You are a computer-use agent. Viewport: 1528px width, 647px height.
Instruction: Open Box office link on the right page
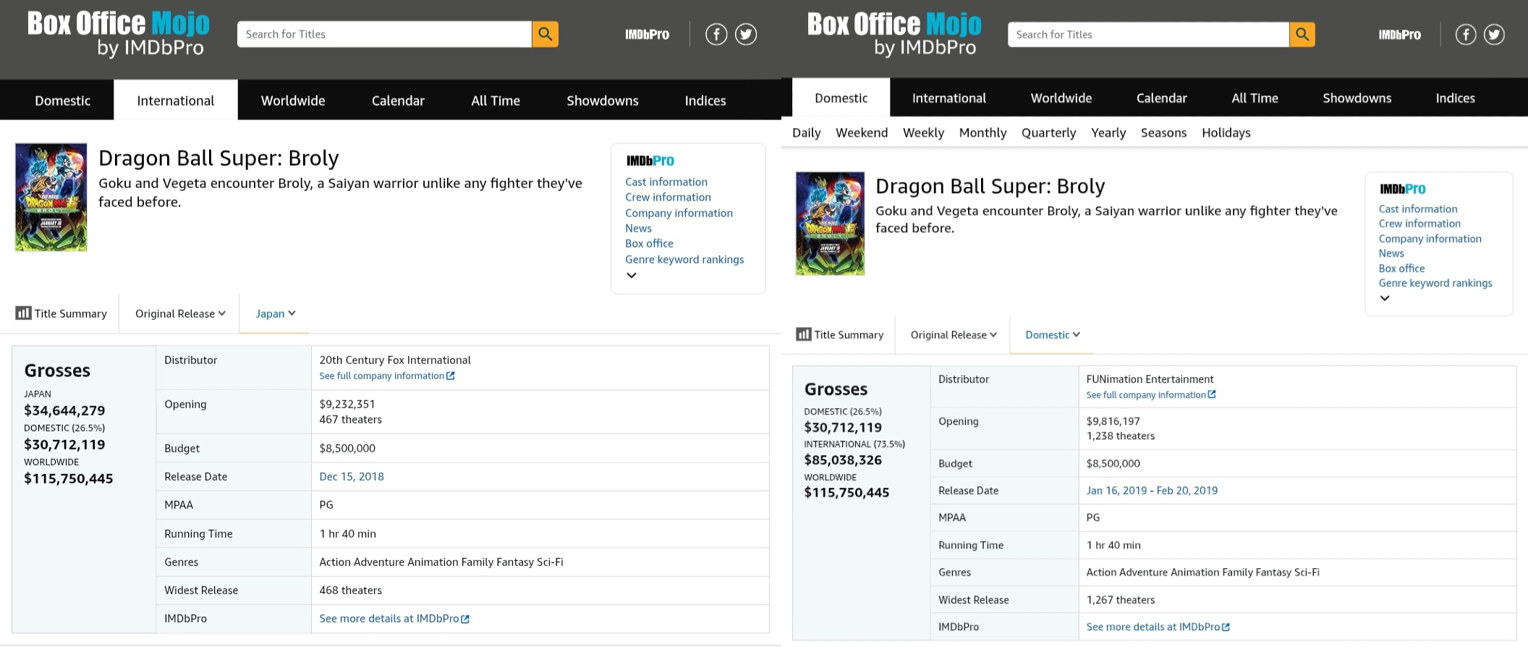tap(1401, 268)
